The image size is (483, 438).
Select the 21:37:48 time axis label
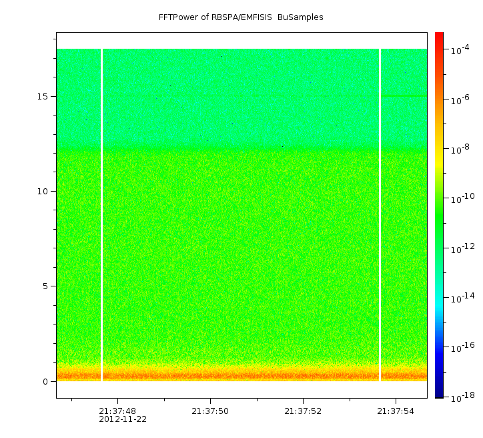[x=117, y=411]
